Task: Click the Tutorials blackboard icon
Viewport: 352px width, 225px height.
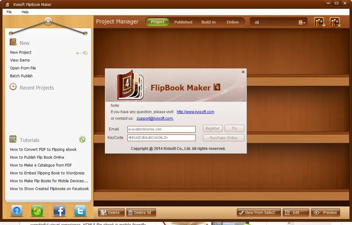Action: pyautogui.click(x=13, y=139)
